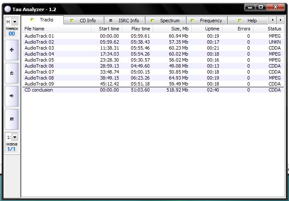The height and width of the screenshot is (201, 289).
Task: Click the right arrow analyze button
Action: (12, 96)
